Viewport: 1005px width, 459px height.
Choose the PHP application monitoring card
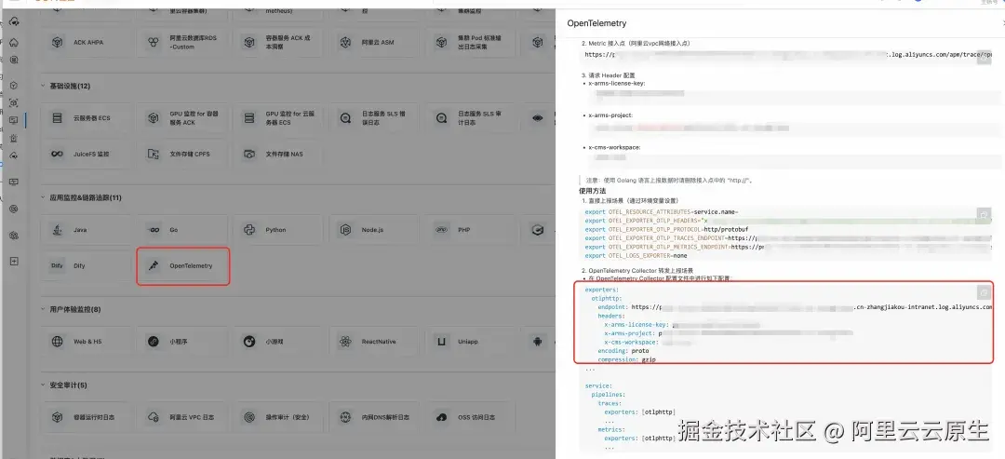(x=471, y=229)
